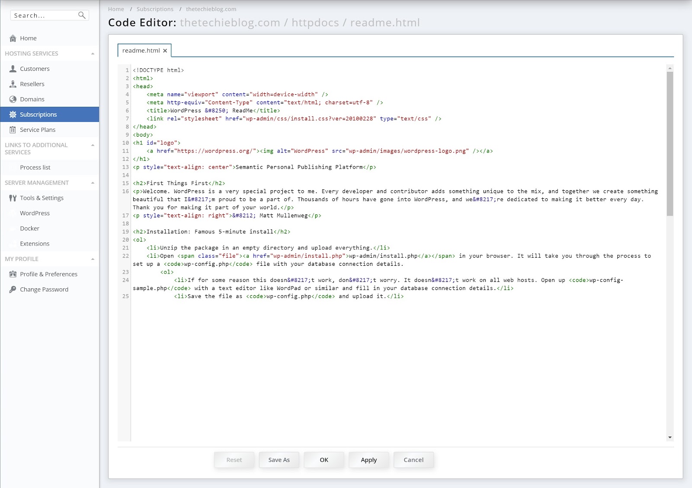692x488 pixels.
Task: Open Process list
Action: coord(49,167)
